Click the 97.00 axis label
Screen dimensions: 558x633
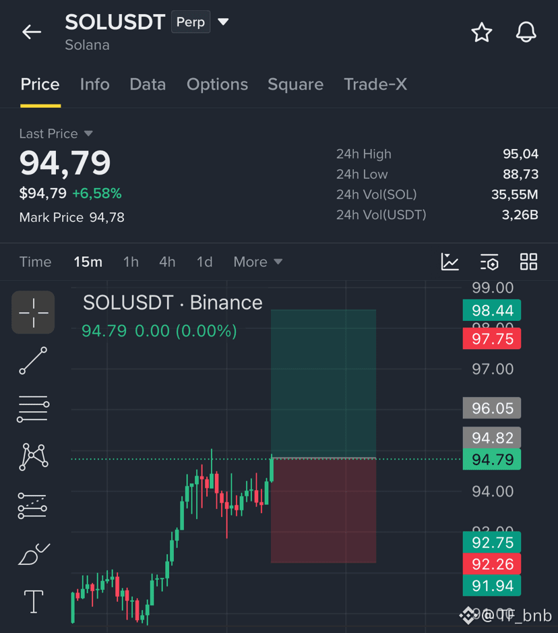pos(493,369)
